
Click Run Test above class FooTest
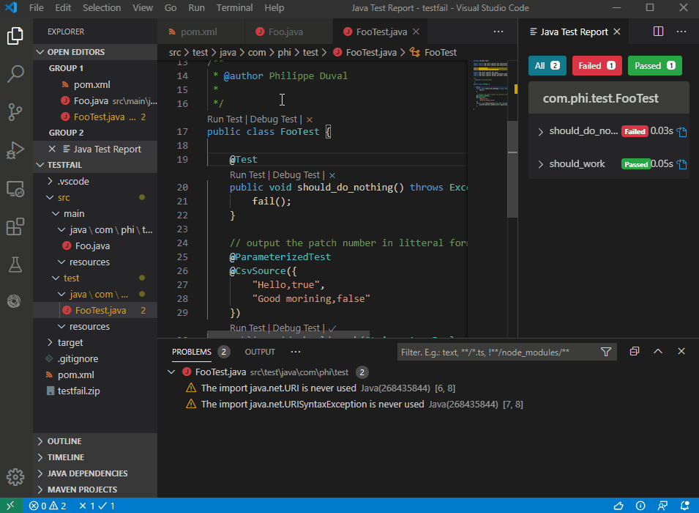pyautogui.click(x=225, y=119)
